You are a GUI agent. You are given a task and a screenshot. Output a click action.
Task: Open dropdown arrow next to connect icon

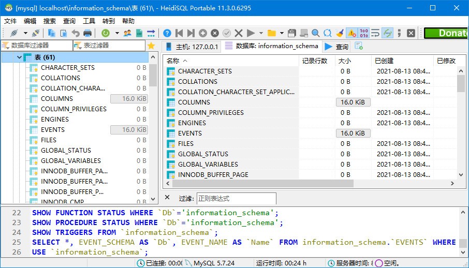point(25,33)
